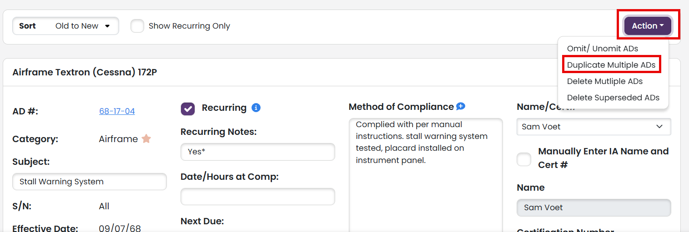
Task: Focus the Date/Hours at Comp field
Action: [258, 197]
